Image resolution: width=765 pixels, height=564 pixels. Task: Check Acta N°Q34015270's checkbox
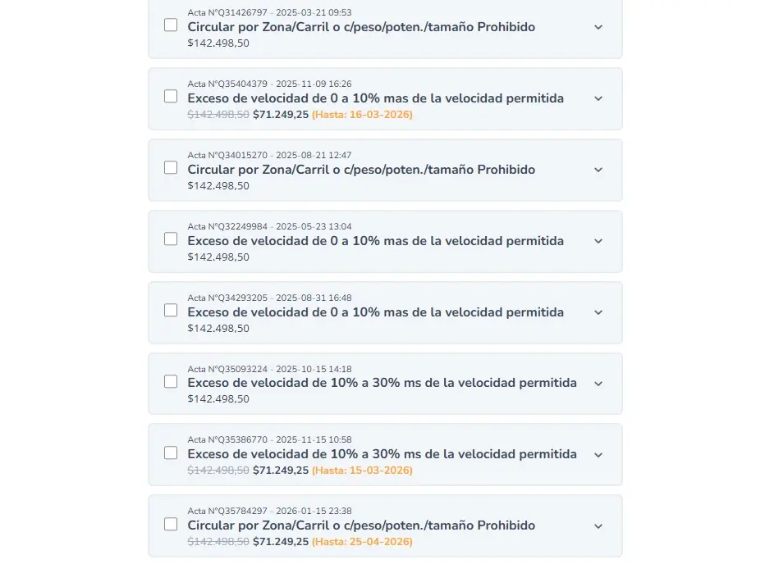tap(170, 167)
